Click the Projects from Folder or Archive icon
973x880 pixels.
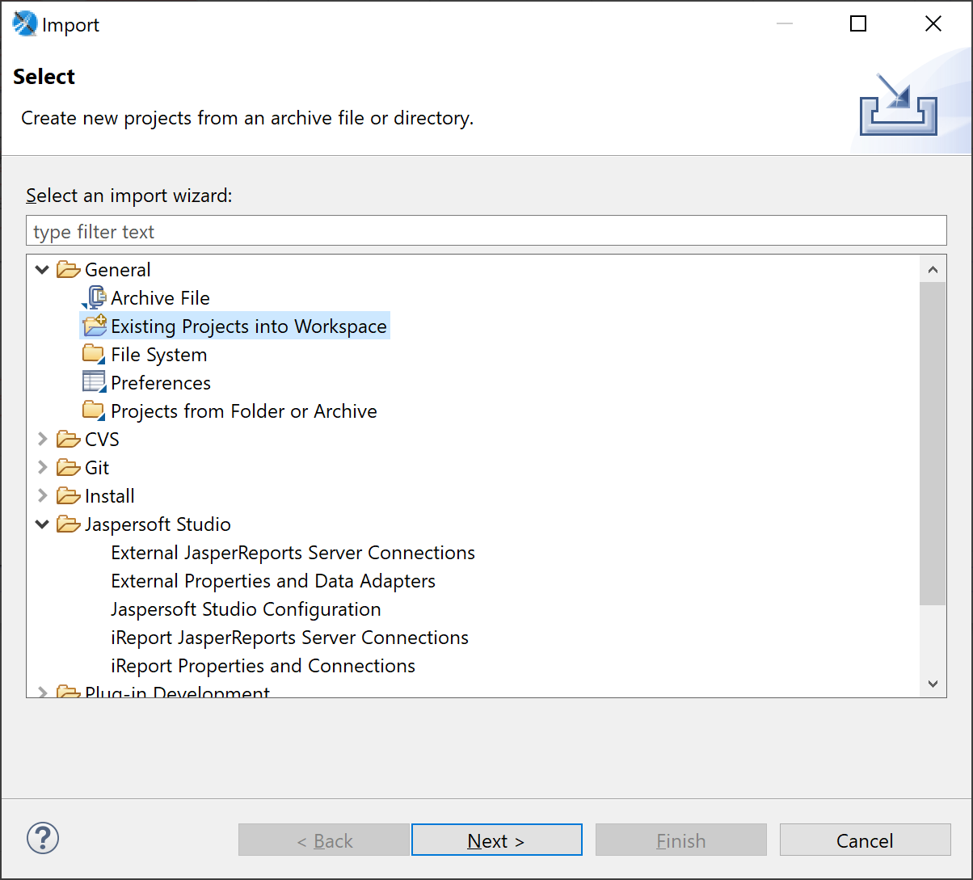point(94,411)
